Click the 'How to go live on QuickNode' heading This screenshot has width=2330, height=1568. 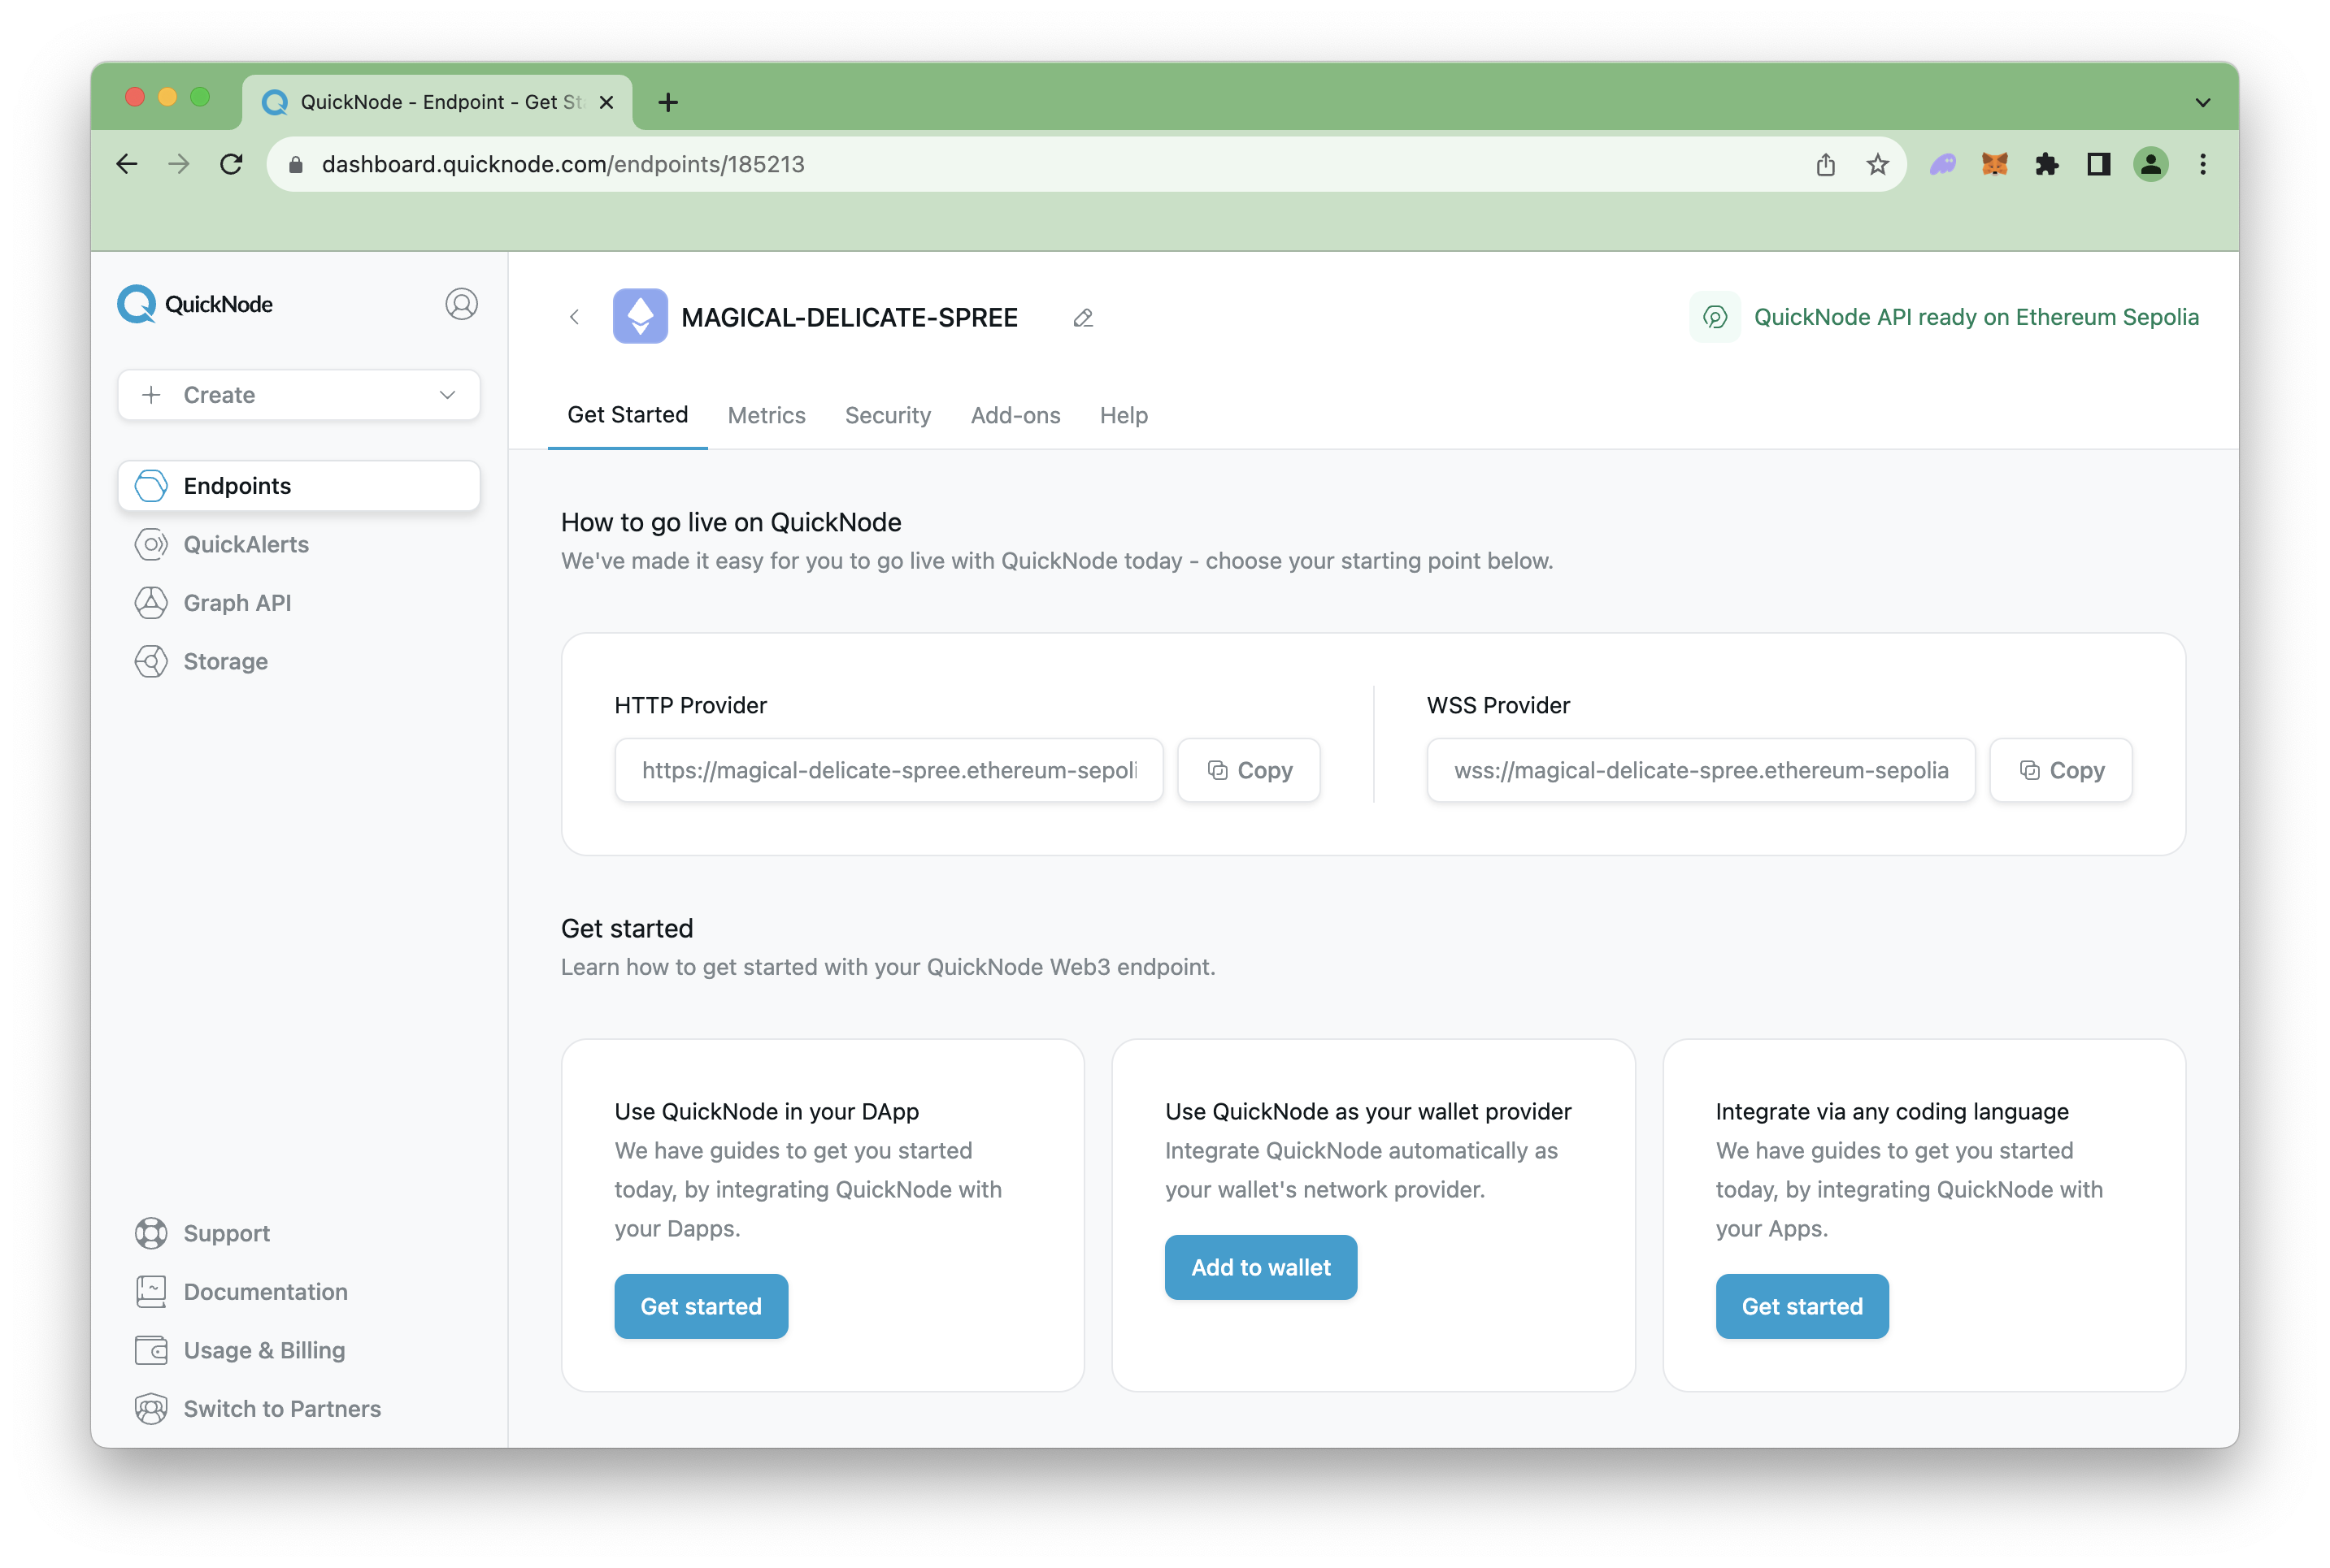point(732,522)
